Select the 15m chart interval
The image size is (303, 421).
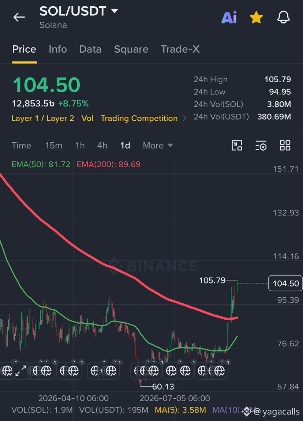tap(53, 146)
